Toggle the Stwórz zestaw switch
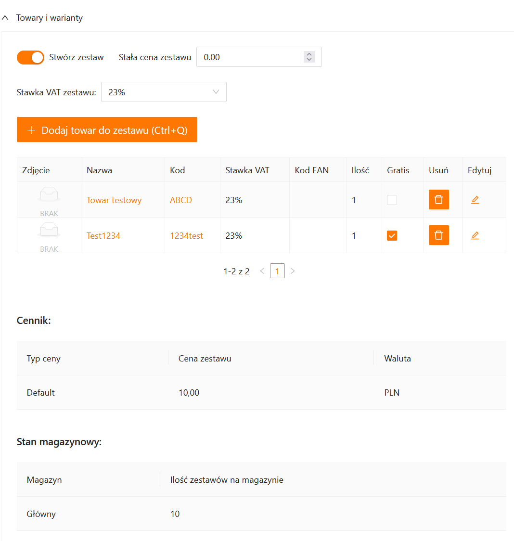This screenshot has width=514, height=541. pyautogui.click(x=30, y=57)
